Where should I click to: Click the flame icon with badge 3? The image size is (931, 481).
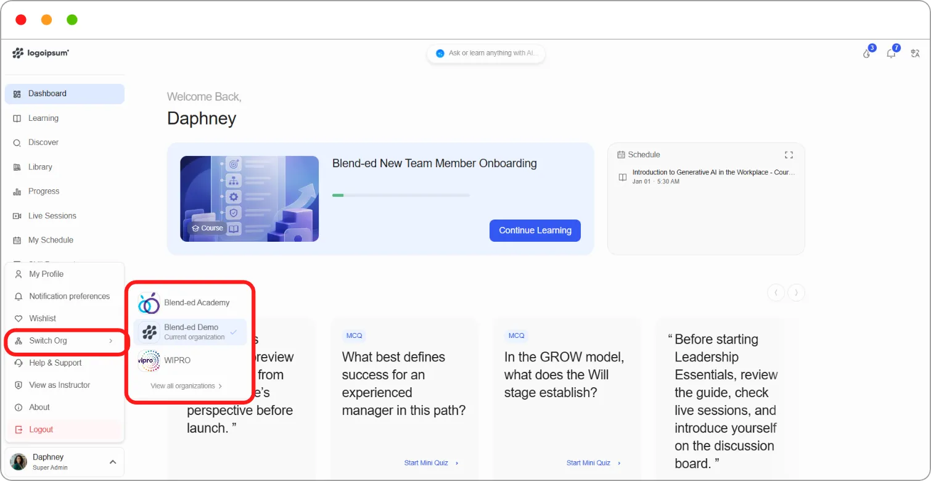[x=867, y=54]
